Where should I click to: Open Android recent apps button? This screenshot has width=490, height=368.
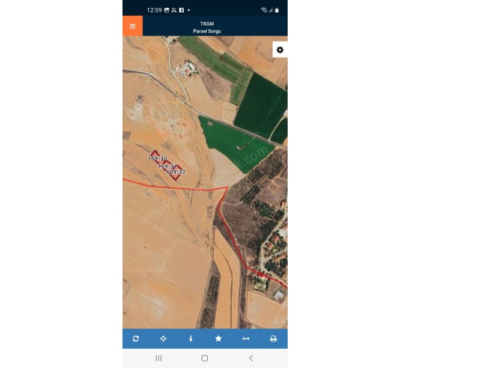(159, 358)
